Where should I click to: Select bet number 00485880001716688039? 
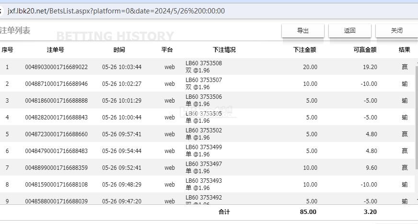[56, 201]
